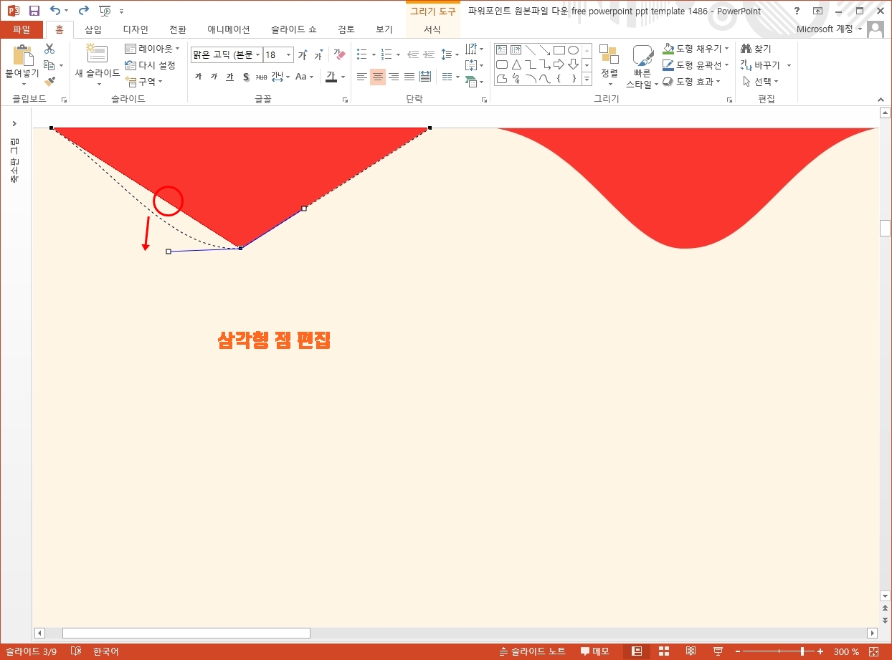Save the presentation from quick access
The width and height of the screenshot is (892, 660).
34,11
